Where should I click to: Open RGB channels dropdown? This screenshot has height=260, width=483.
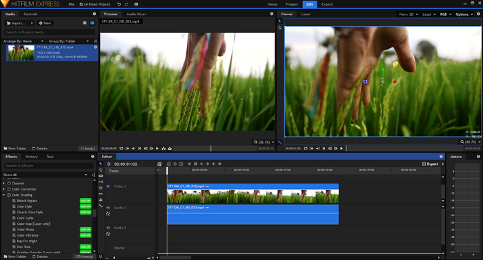446,14
